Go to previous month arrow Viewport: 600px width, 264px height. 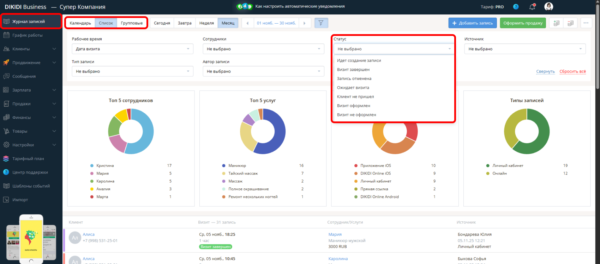tap(247, 23)
